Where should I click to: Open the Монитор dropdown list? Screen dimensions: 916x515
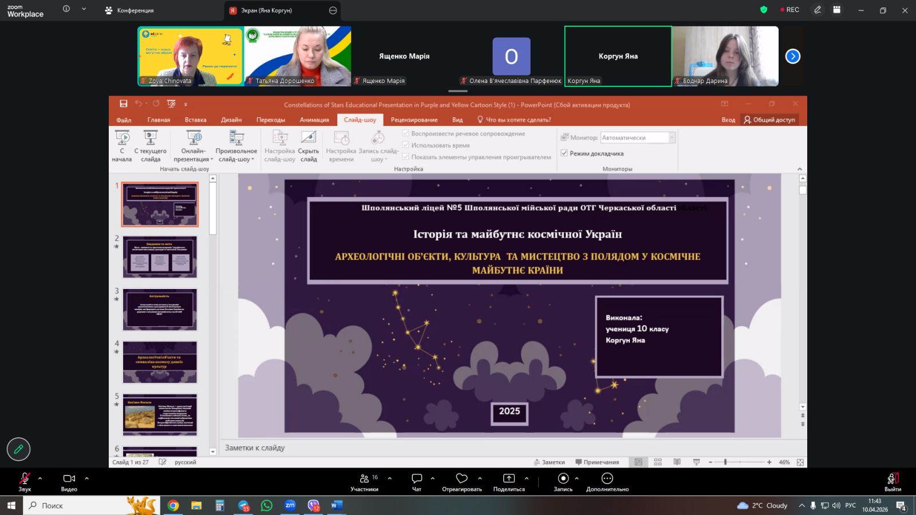coord(672,138)
